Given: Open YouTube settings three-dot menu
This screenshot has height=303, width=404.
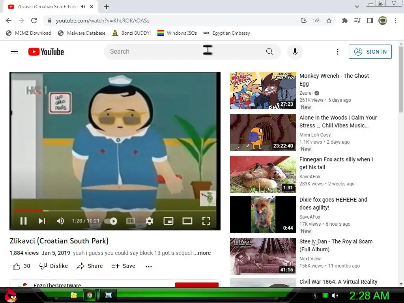Looking at the screenshot, I should point(338,52).
